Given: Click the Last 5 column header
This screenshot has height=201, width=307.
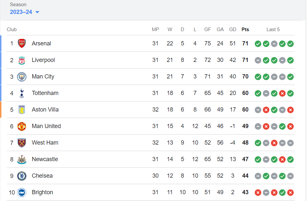Looking at the screenshot, I should [x=273, y=30].
